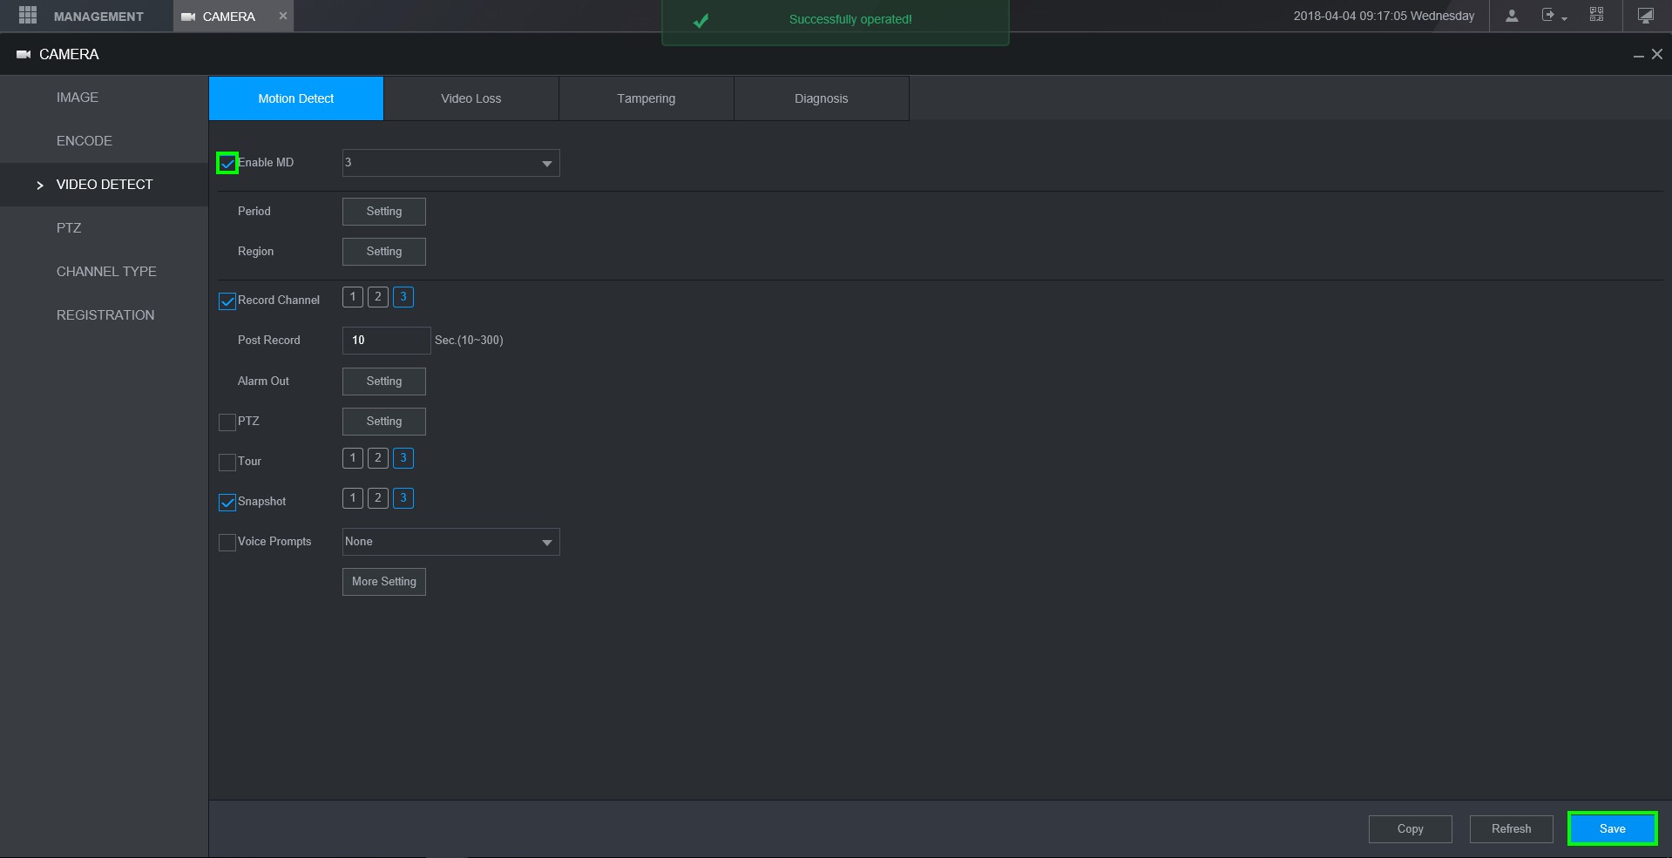This screenshot has height=858, width=1672.
Task: Minimize the CAMERA panel
Action: point(1638,55)
